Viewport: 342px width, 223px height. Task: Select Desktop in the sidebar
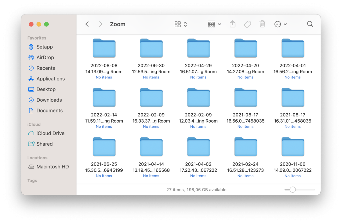(46, 89)
